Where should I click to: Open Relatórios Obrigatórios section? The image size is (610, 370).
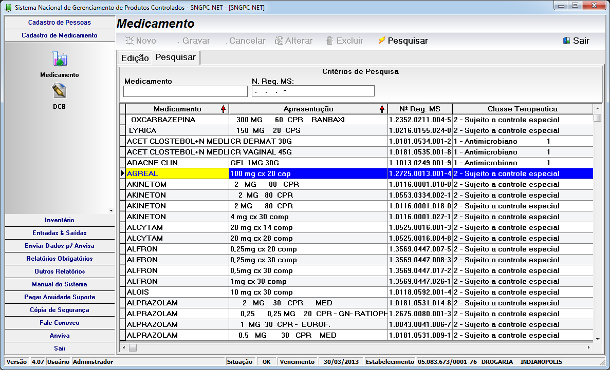click(60, 259)
